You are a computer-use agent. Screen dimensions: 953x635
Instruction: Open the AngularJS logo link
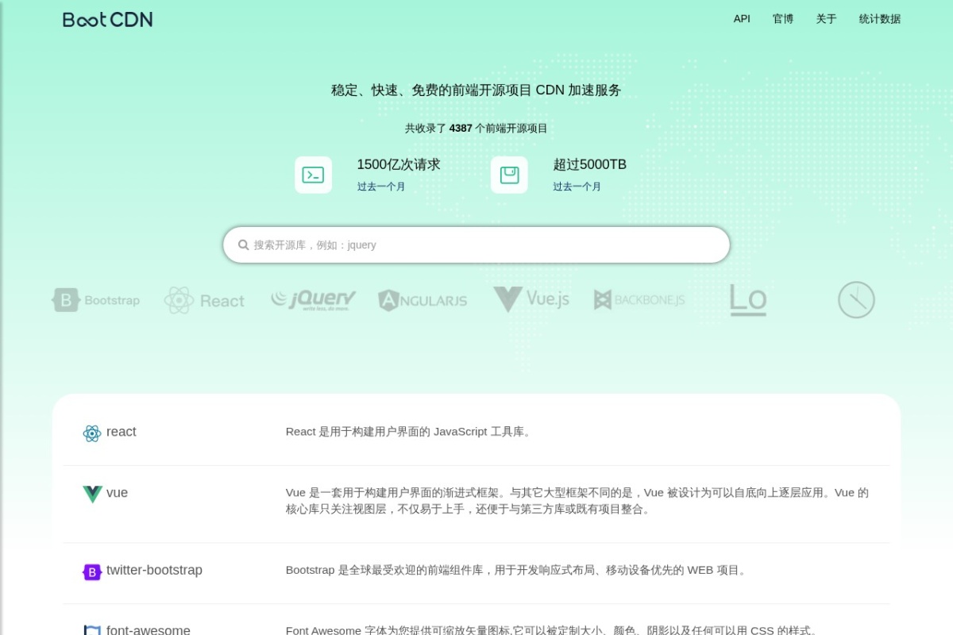[x=422, y=300]
